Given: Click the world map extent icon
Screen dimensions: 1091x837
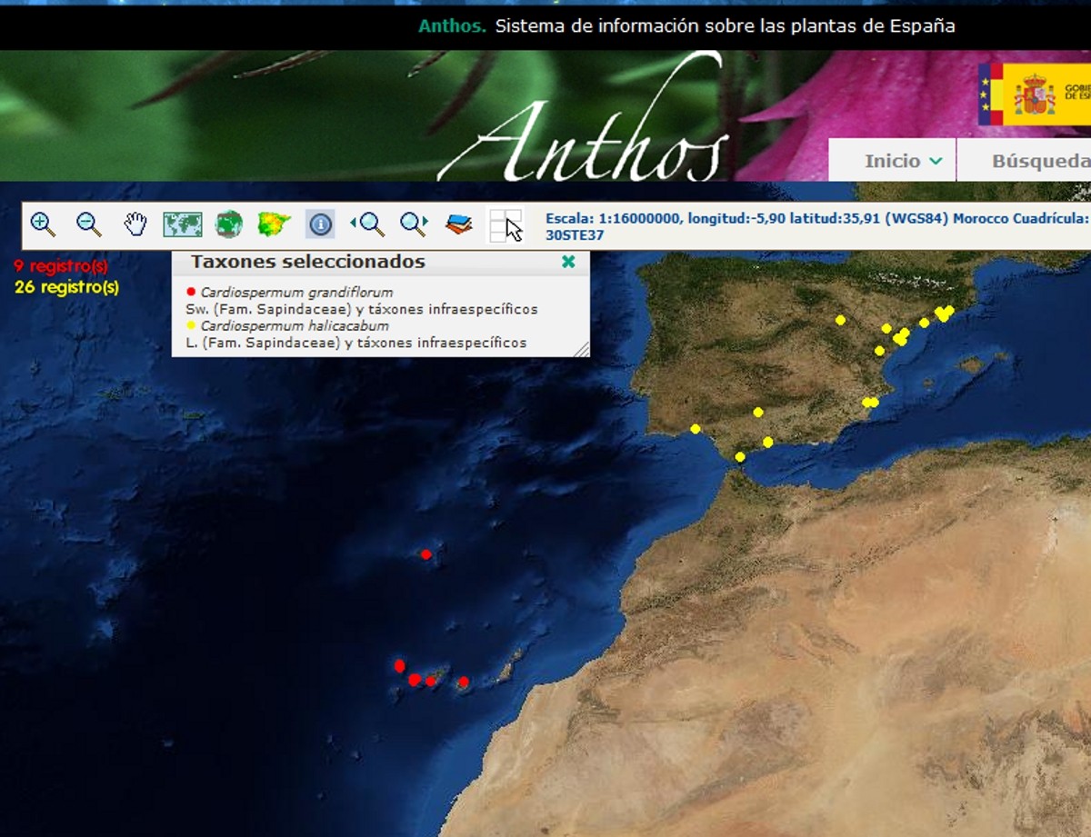Looking at the screenshot, I should point(182,224).
